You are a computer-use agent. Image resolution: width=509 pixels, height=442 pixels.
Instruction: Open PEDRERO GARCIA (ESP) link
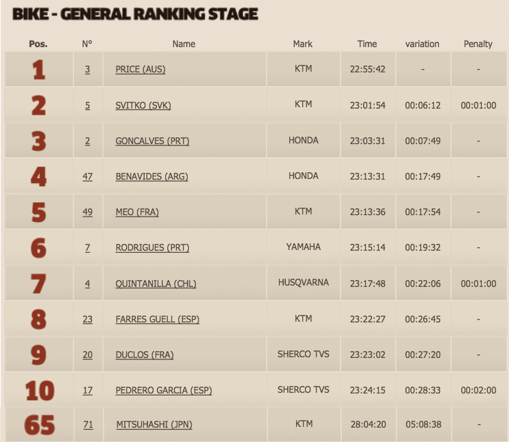click(164, 390)
